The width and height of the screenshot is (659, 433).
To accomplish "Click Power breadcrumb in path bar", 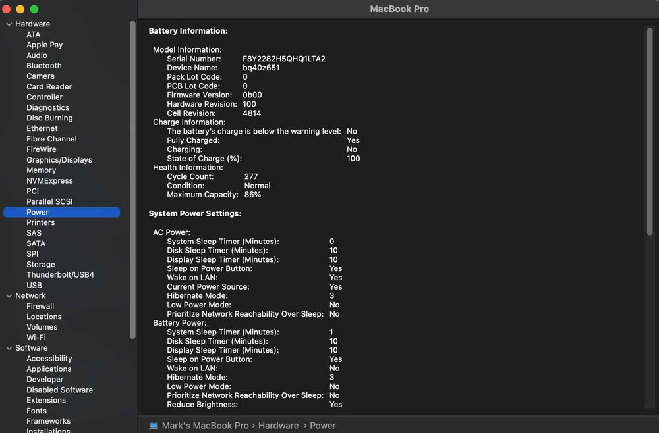I will (322, 426).
